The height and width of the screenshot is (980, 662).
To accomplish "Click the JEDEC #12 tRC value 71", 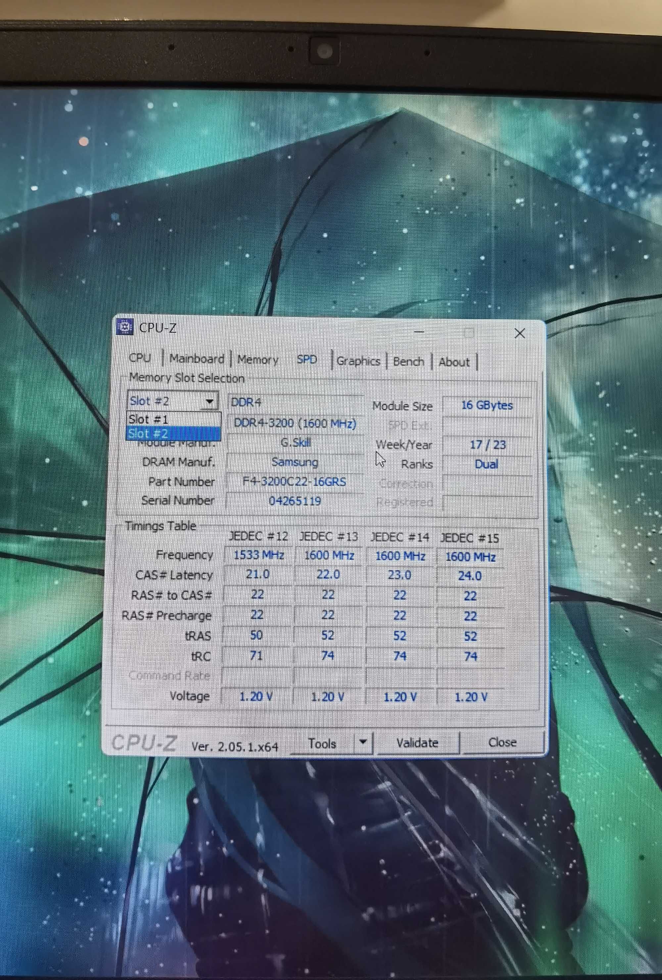I will point(256,655).
